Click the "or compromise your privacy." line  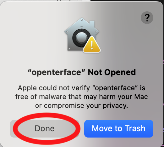pyautogui.click(x=81, y=106)
